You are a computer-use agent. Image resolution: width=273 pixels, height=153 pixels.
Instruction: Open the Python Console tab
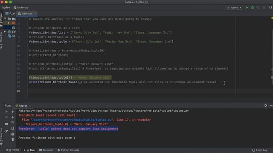pos(68,150)
